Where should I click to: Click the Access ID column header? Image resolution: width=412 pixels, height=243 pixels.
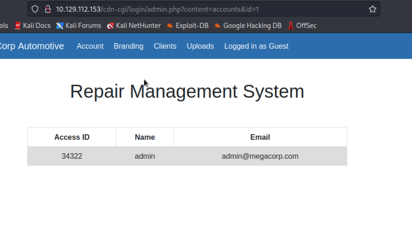click(72, 137)
